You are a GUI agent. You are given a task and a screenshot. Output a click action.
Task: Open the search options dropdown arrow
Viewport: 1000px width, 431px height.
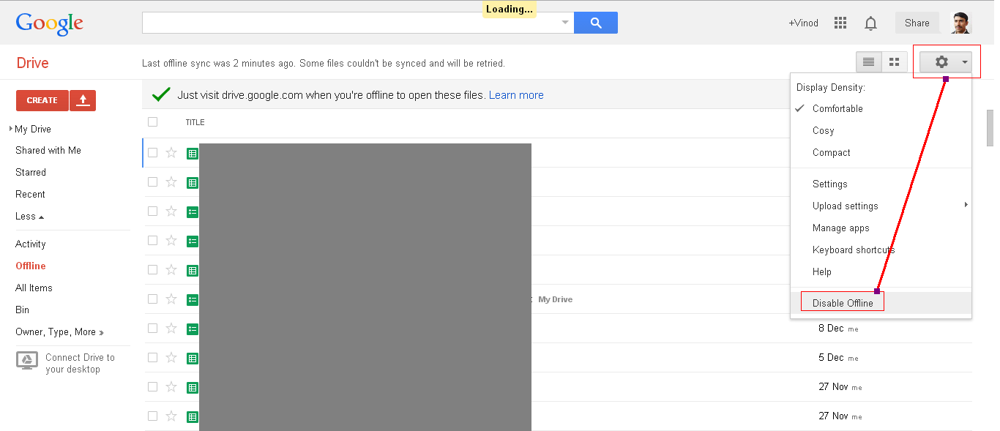point(564,23)
